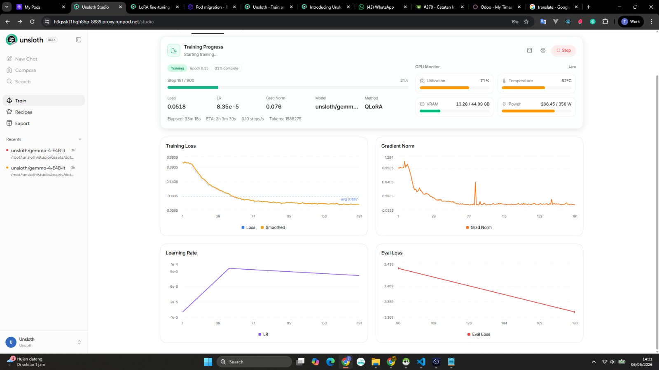Viewport: 659px width, 370px height.
Task: Click the Vue devtools extension icon
Action: [x=556, y=21]
